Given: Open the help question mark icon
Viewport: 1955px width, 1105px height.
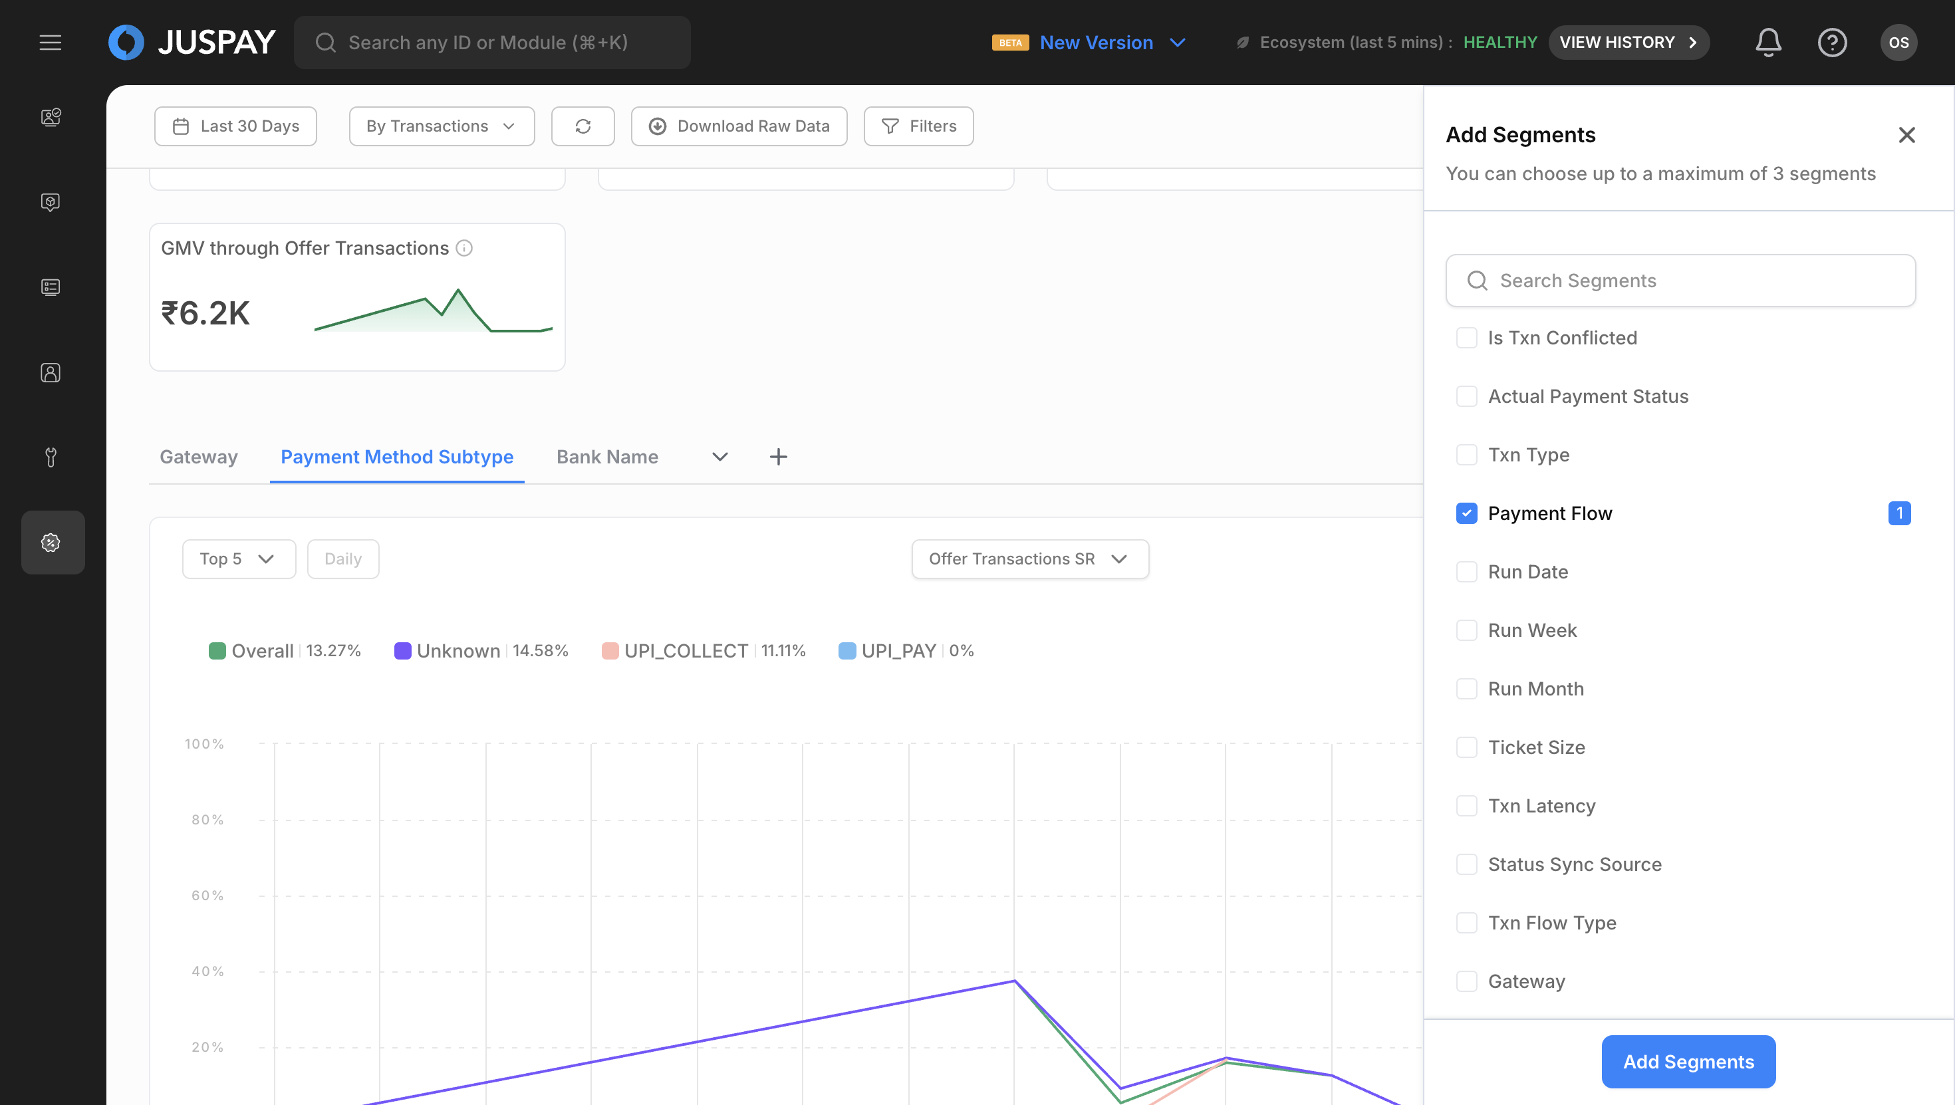Looking at the screenshot, I should 1831,43.
